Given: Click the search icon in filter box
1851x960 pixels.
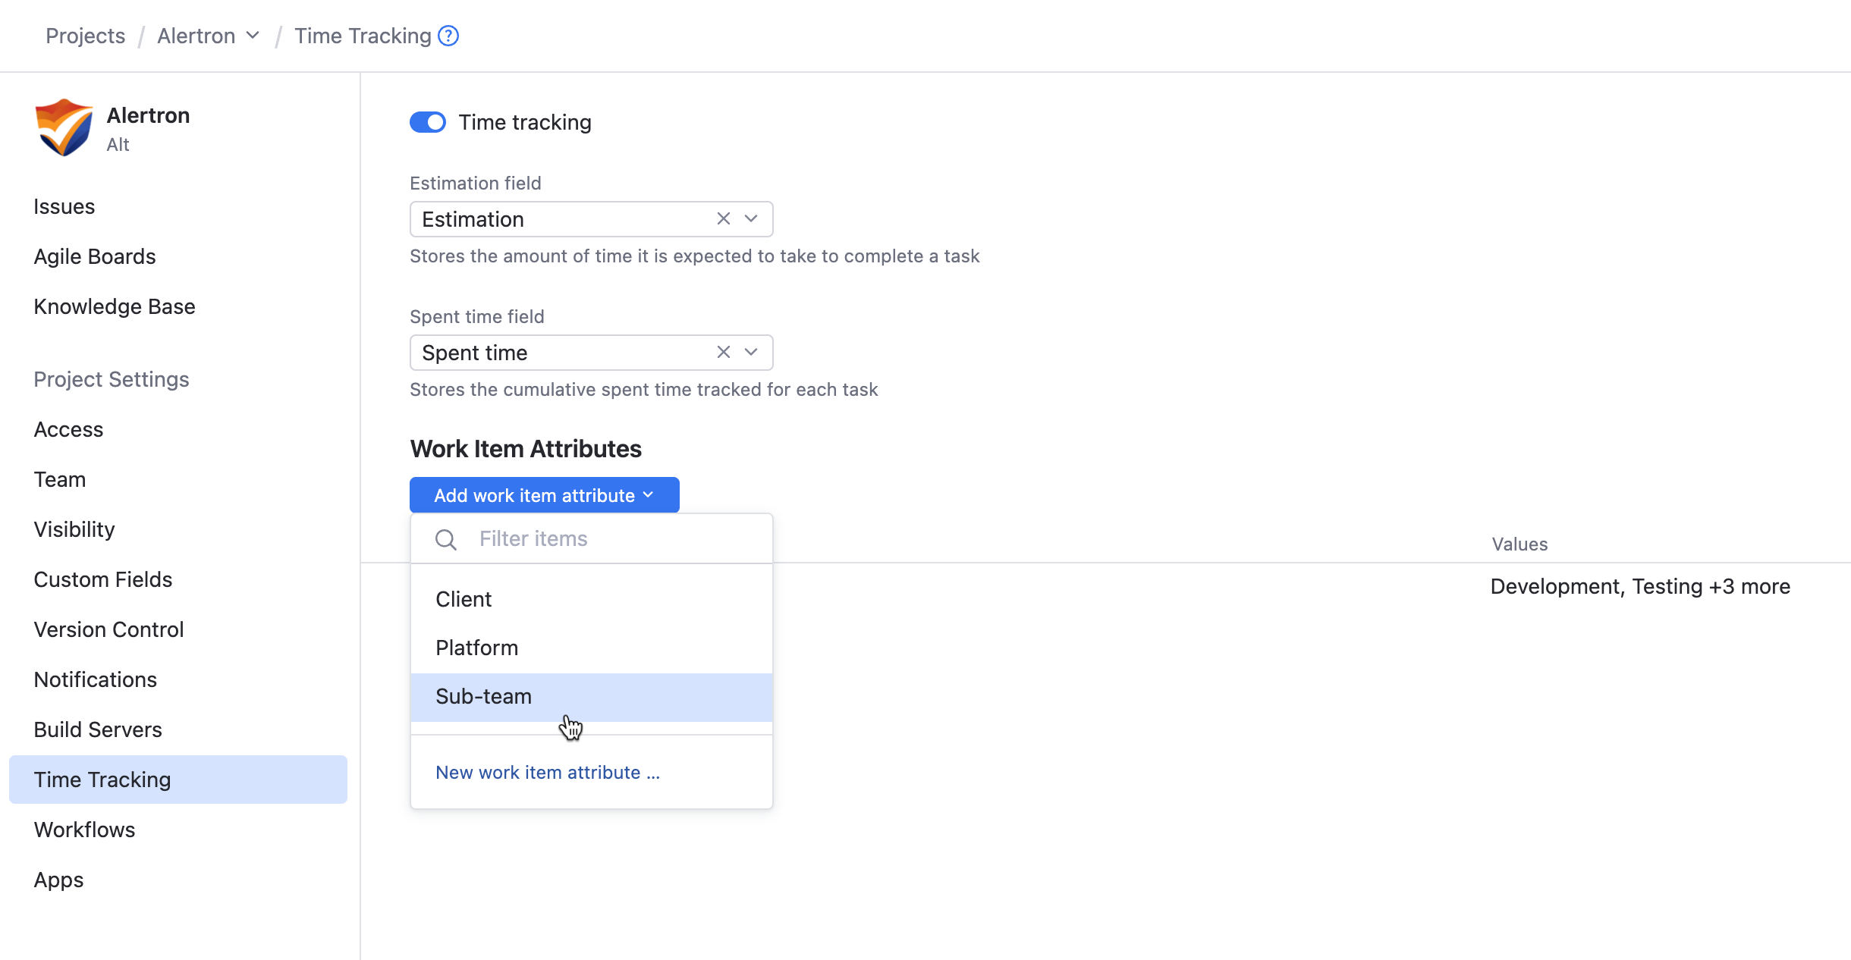Looking at the screenshot, I should 446,539.
